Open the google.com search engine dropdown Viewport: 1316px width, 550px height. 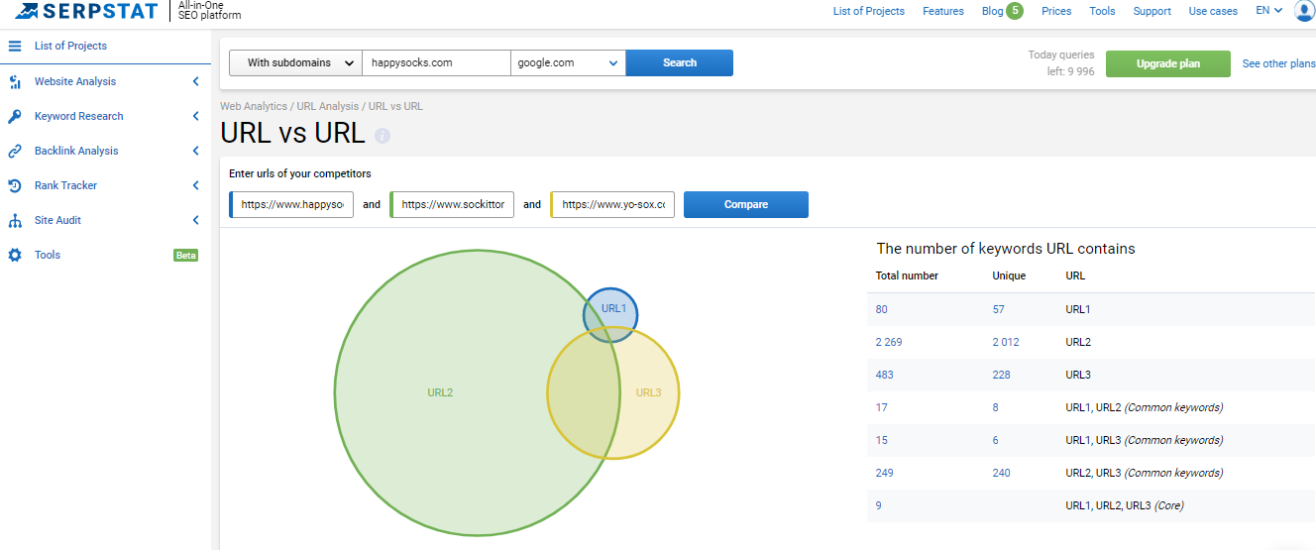[x=568, y=62]
